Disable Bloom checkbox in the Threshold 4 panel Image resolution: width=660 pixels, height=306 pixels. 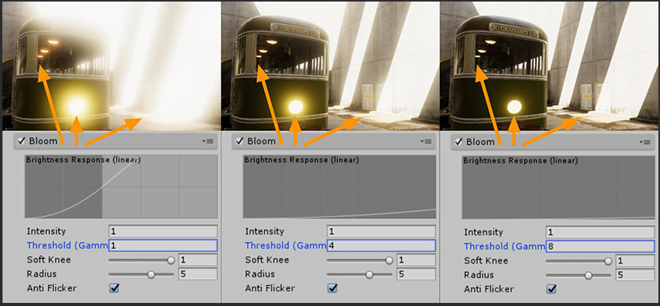coord(239,141)
